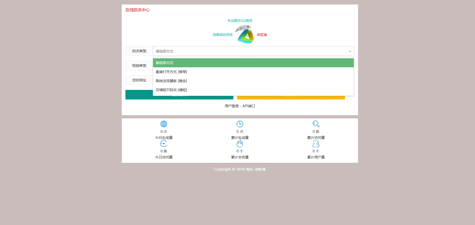Screen dimensions: 475x225
Task: Click the 累计会员量 statistic label
Action: click(240, 157)
